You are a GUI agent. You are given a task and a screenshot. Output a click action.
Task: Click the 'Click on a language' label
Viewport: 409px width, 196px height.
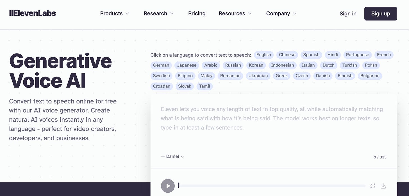(x=201, y=55)
